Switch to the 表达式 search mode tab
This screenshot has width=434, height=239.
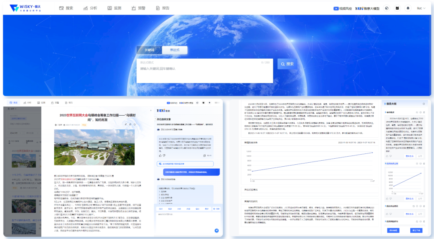click(174, 50)
